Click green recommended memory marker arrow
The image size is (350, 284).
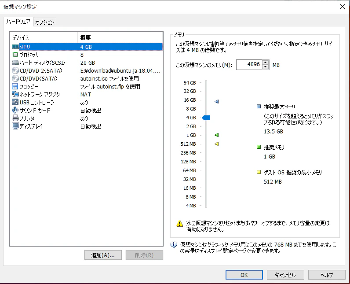tap(216, 135)
